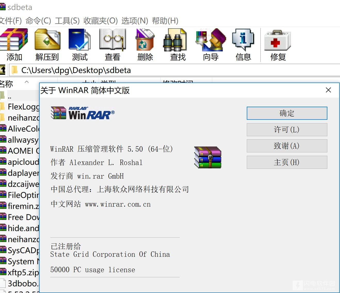Select the apicloud archive in the file list

[20, 162]
